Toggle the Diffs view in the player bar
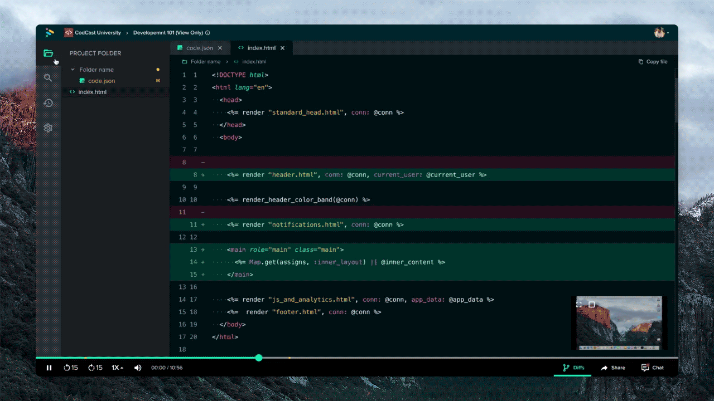The height and width of the screenshot is (401, 714). click(x=572, y=368)
